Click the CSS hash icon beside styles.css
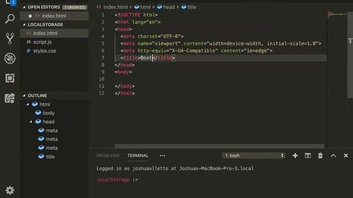 (x=28, y=51)
